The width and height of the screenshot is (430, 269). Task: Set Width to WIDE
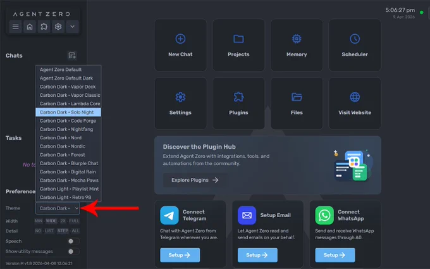click(x=51, y=221)
